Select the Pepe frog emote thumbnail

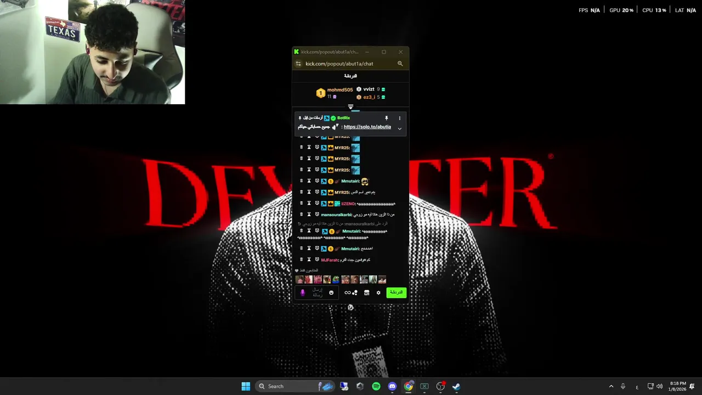coord(336,280)
